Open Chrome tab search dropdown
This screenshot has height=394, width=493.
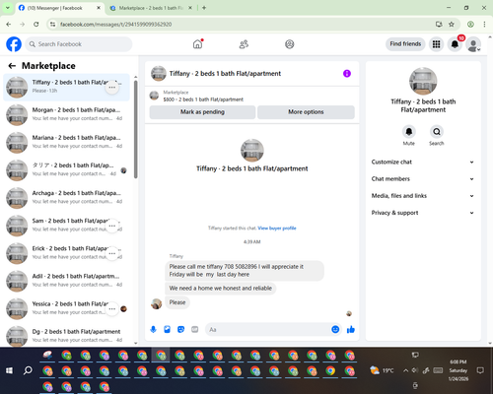tap(8, 8)
